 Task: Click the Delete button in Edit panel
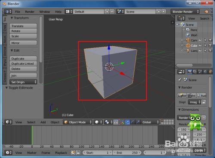[x=23, y=69]
